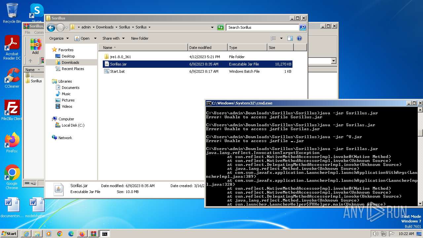Sort by the Name column header
This screenshot has width=423, height=238.
[x=143, y=48]
